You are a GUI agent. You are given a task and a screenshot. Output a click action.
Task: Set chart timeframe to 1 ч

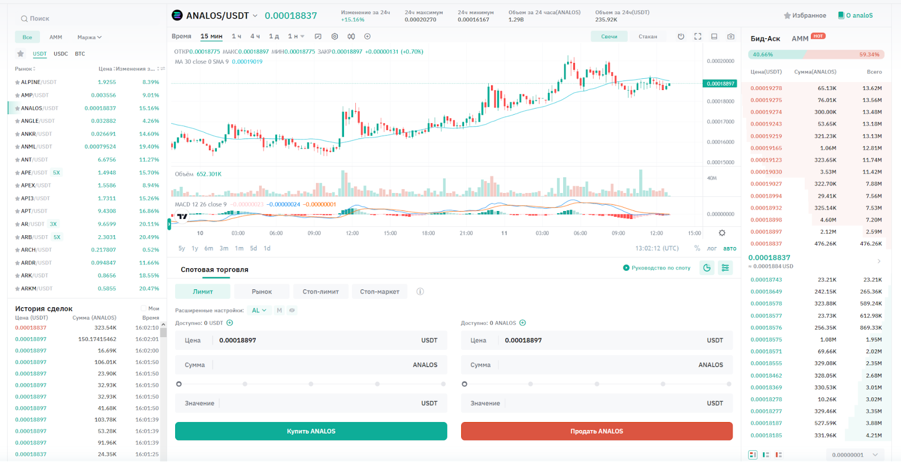tap(237, 37)
